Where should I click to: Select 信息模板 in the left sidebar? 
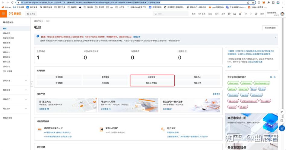click(7, 43)
